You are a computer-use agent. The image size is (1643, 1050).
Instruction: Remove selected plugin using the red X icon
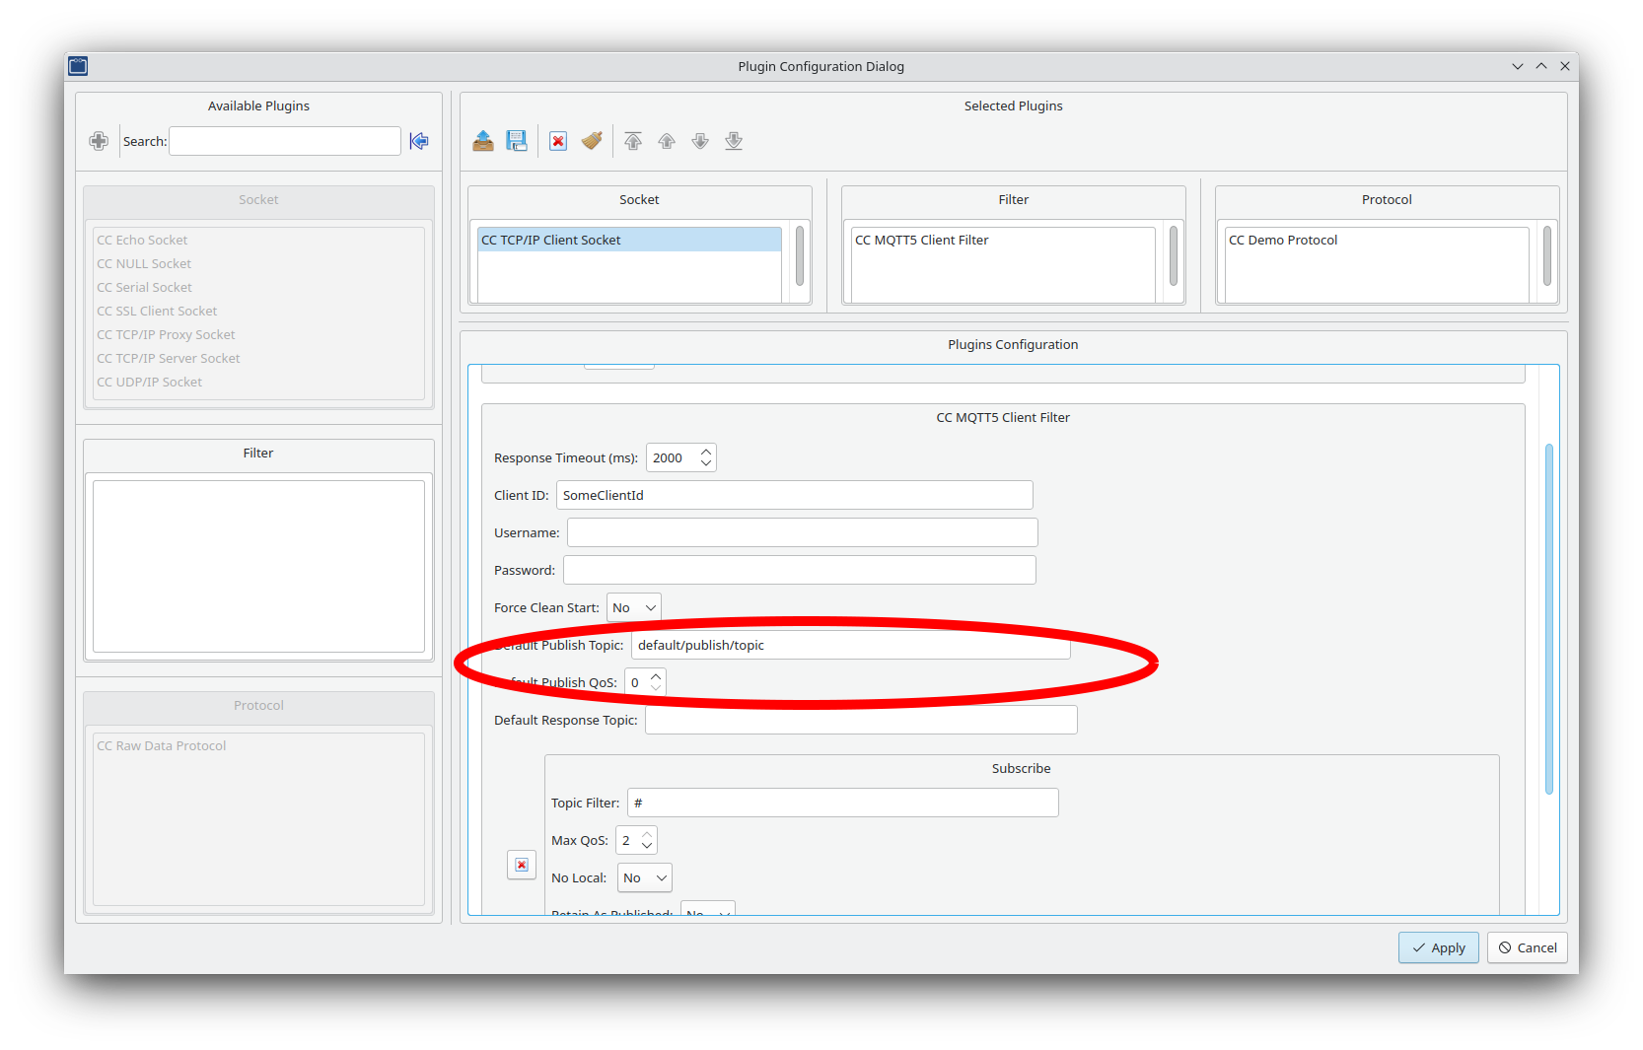558,141
